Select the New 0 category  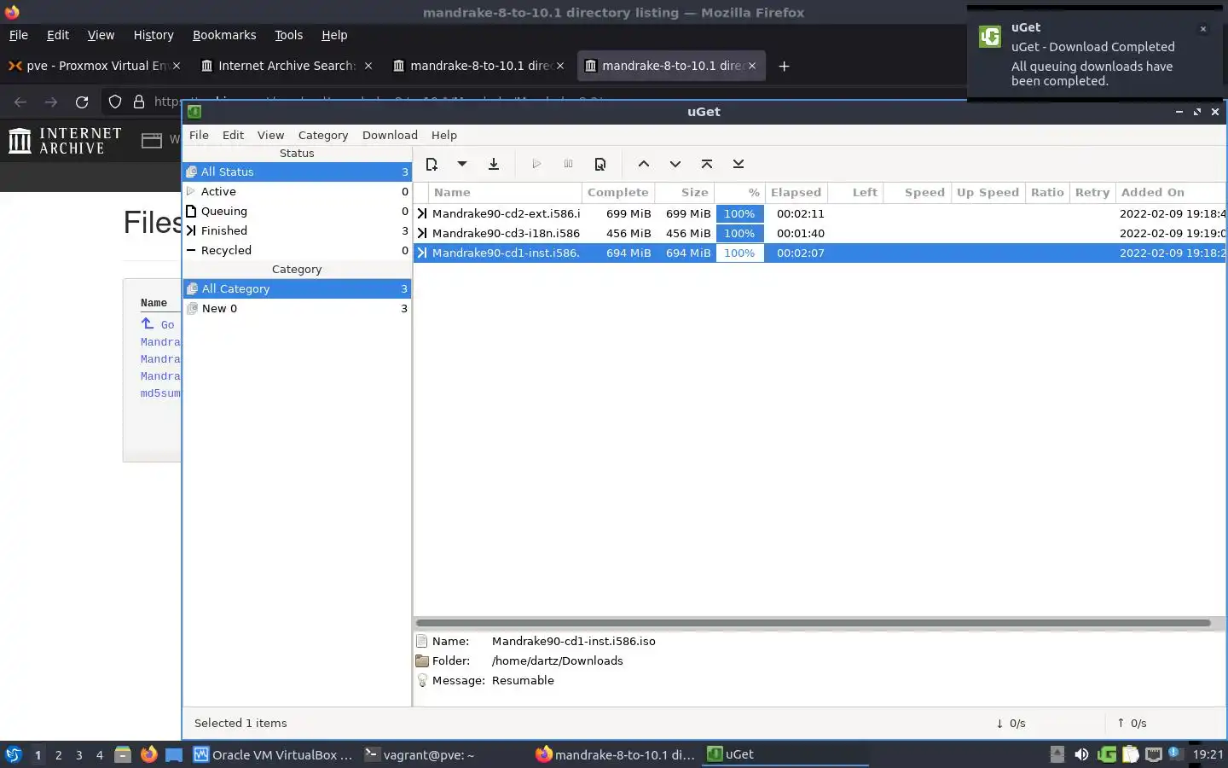click(297, 308)
